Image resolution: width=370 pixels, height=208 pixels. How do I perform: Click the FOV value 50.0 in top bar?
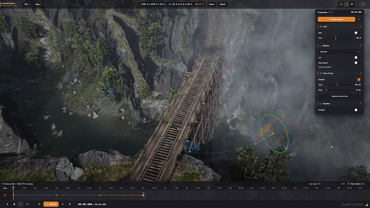point(202,4)
